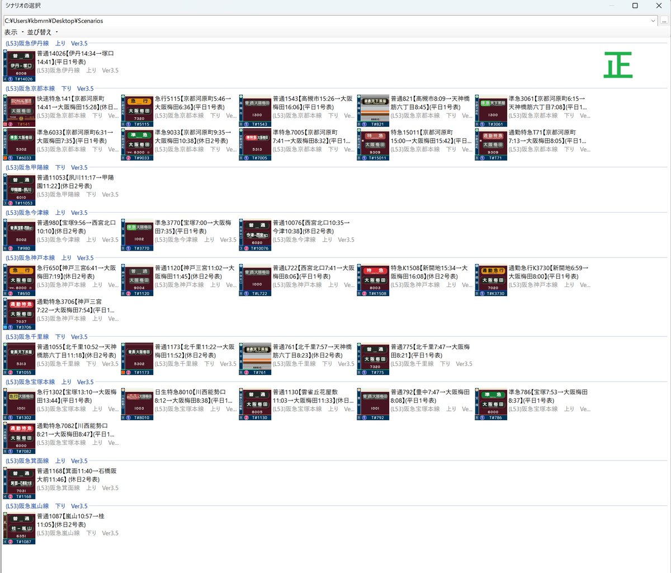Select 特急K1508 新開地15:34 scenario thumbnail
Screen dimensions: 671x573
373,280
